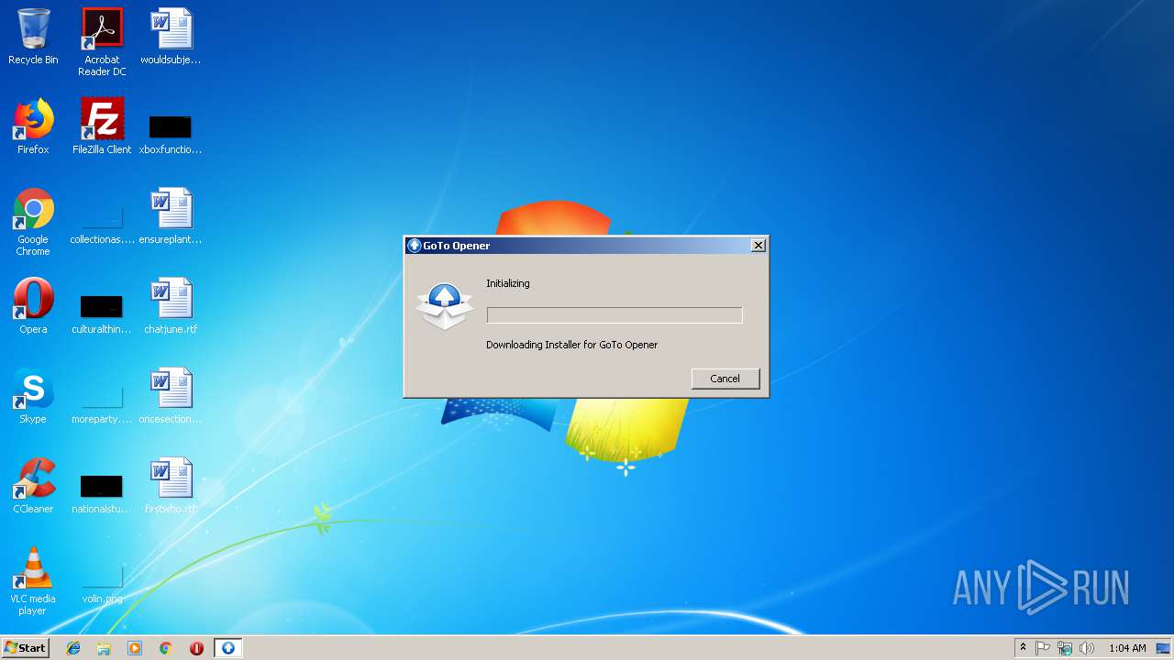The image size is (1174, 660).
Task: Launch Firefox from the desktop
Action: tap(33, 126)
